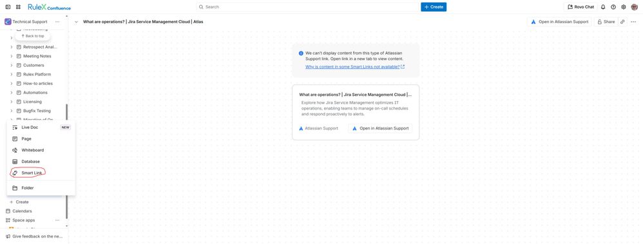Open the Bugfix Testing page

[37, 111]
